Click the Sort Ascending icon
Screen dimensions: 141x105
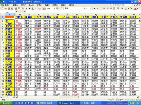(40, 8)
